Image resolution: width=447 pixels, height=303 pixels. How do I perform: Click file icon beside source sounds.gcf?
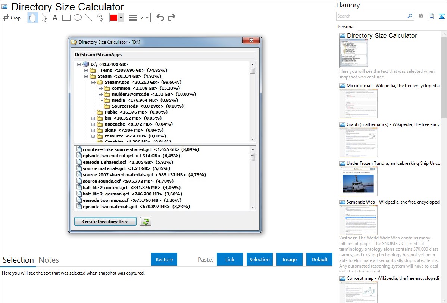(79, 181)
